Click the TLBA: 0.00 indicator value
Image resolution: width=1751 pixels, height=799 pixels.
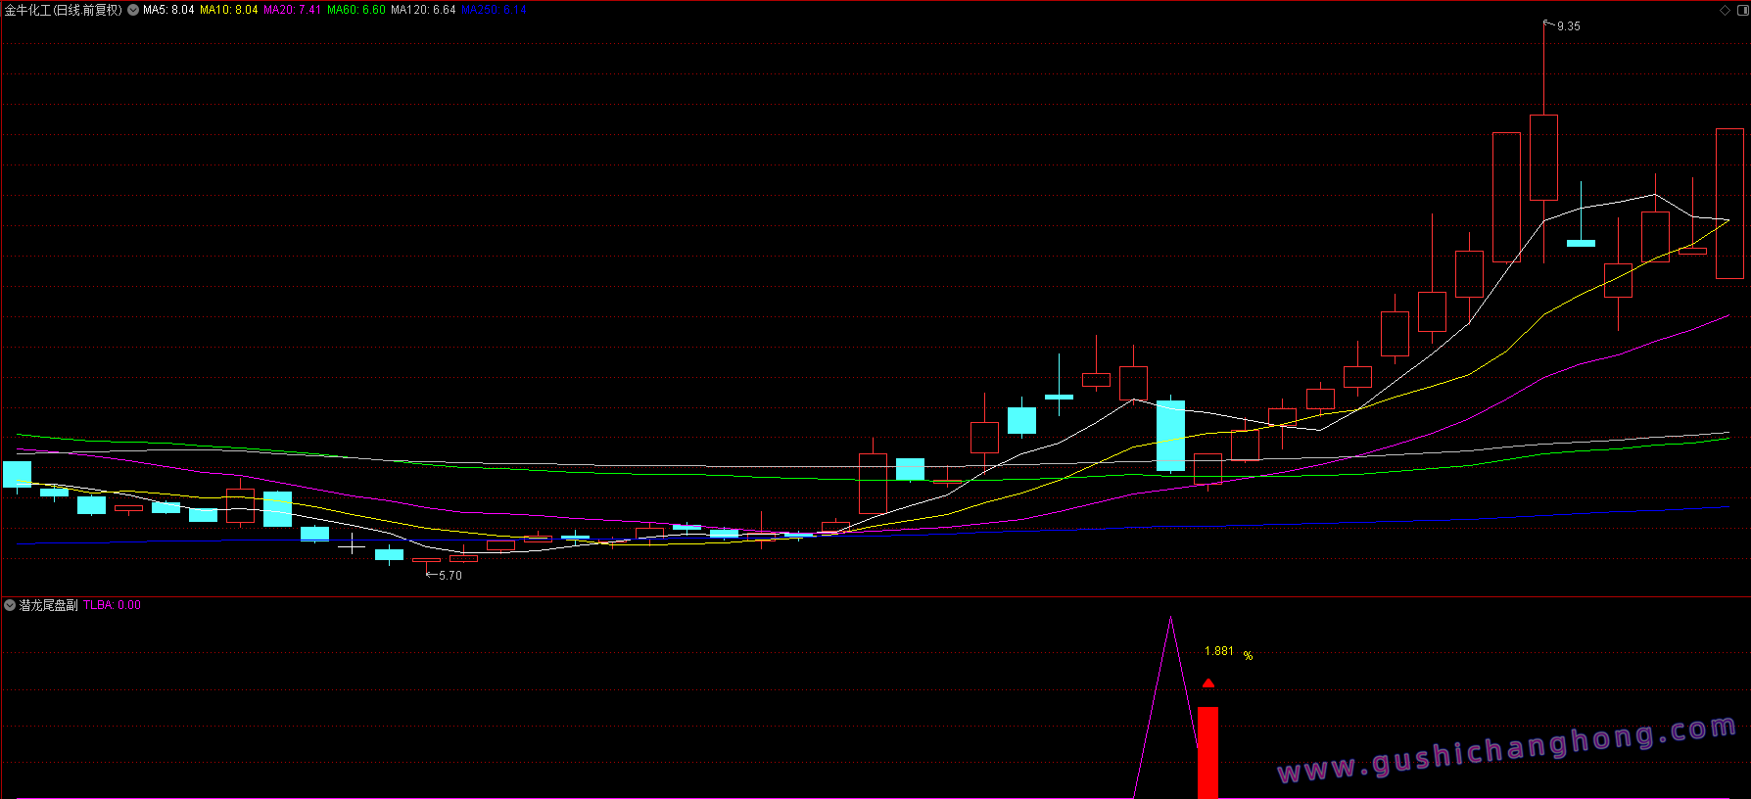click(x=113, y=605)
